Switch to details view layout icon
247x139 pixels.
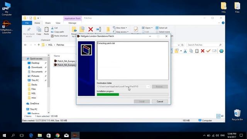click(218, 116)
